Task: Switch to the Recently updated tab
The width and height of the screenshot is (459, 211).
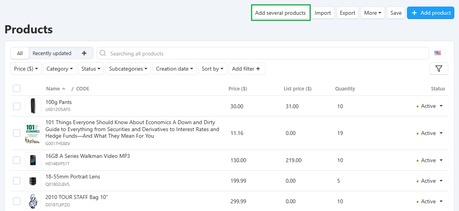Action: 52,53
